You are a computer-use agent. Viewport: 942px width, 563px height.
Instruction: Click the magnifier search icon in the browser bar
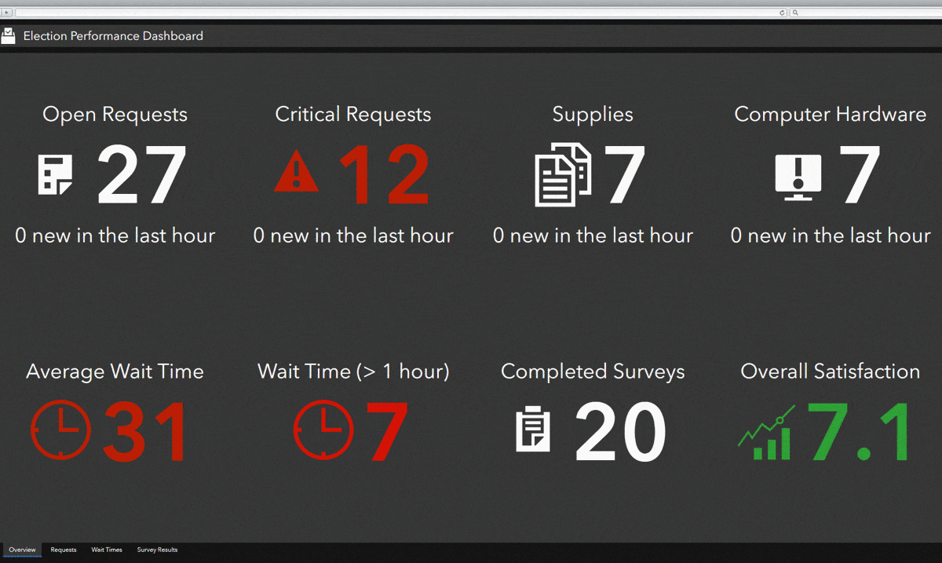pyautogui.click(x=794, y=13)
